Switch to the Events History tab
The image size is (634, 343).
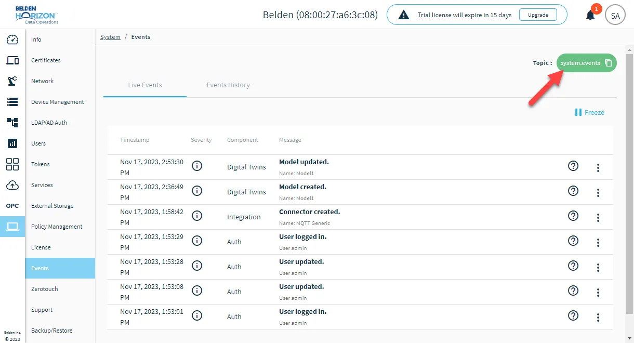(x=228, y=85)
